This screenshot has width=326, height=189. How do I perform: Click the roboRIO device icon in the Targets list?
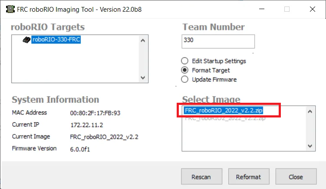coord(26,40)
